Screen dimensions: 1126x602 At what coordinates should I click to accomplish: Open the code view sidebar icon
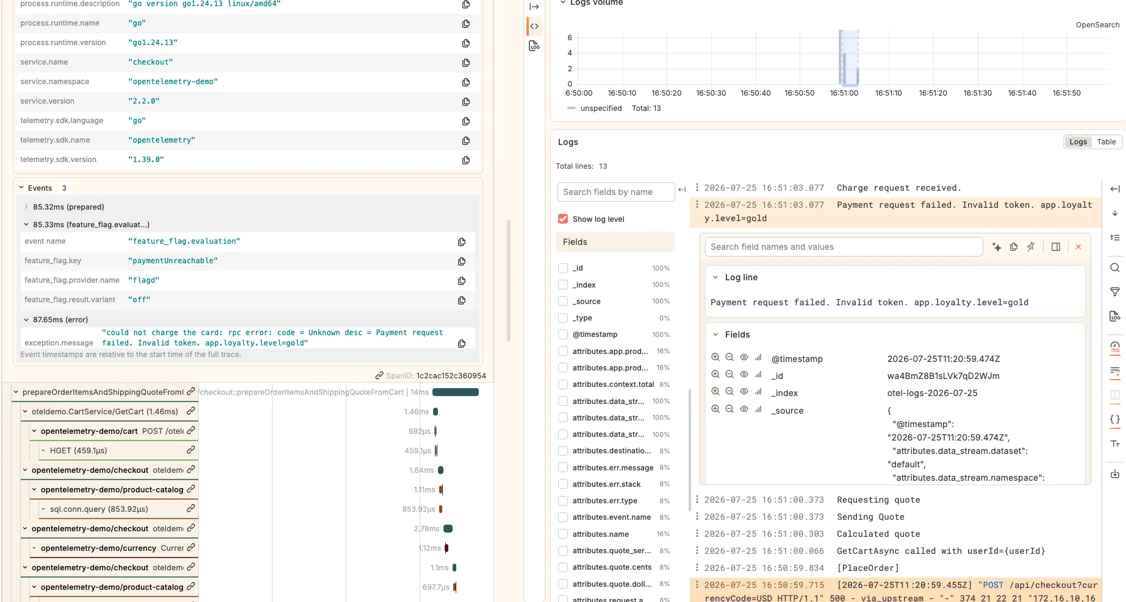tap(534, 26)
